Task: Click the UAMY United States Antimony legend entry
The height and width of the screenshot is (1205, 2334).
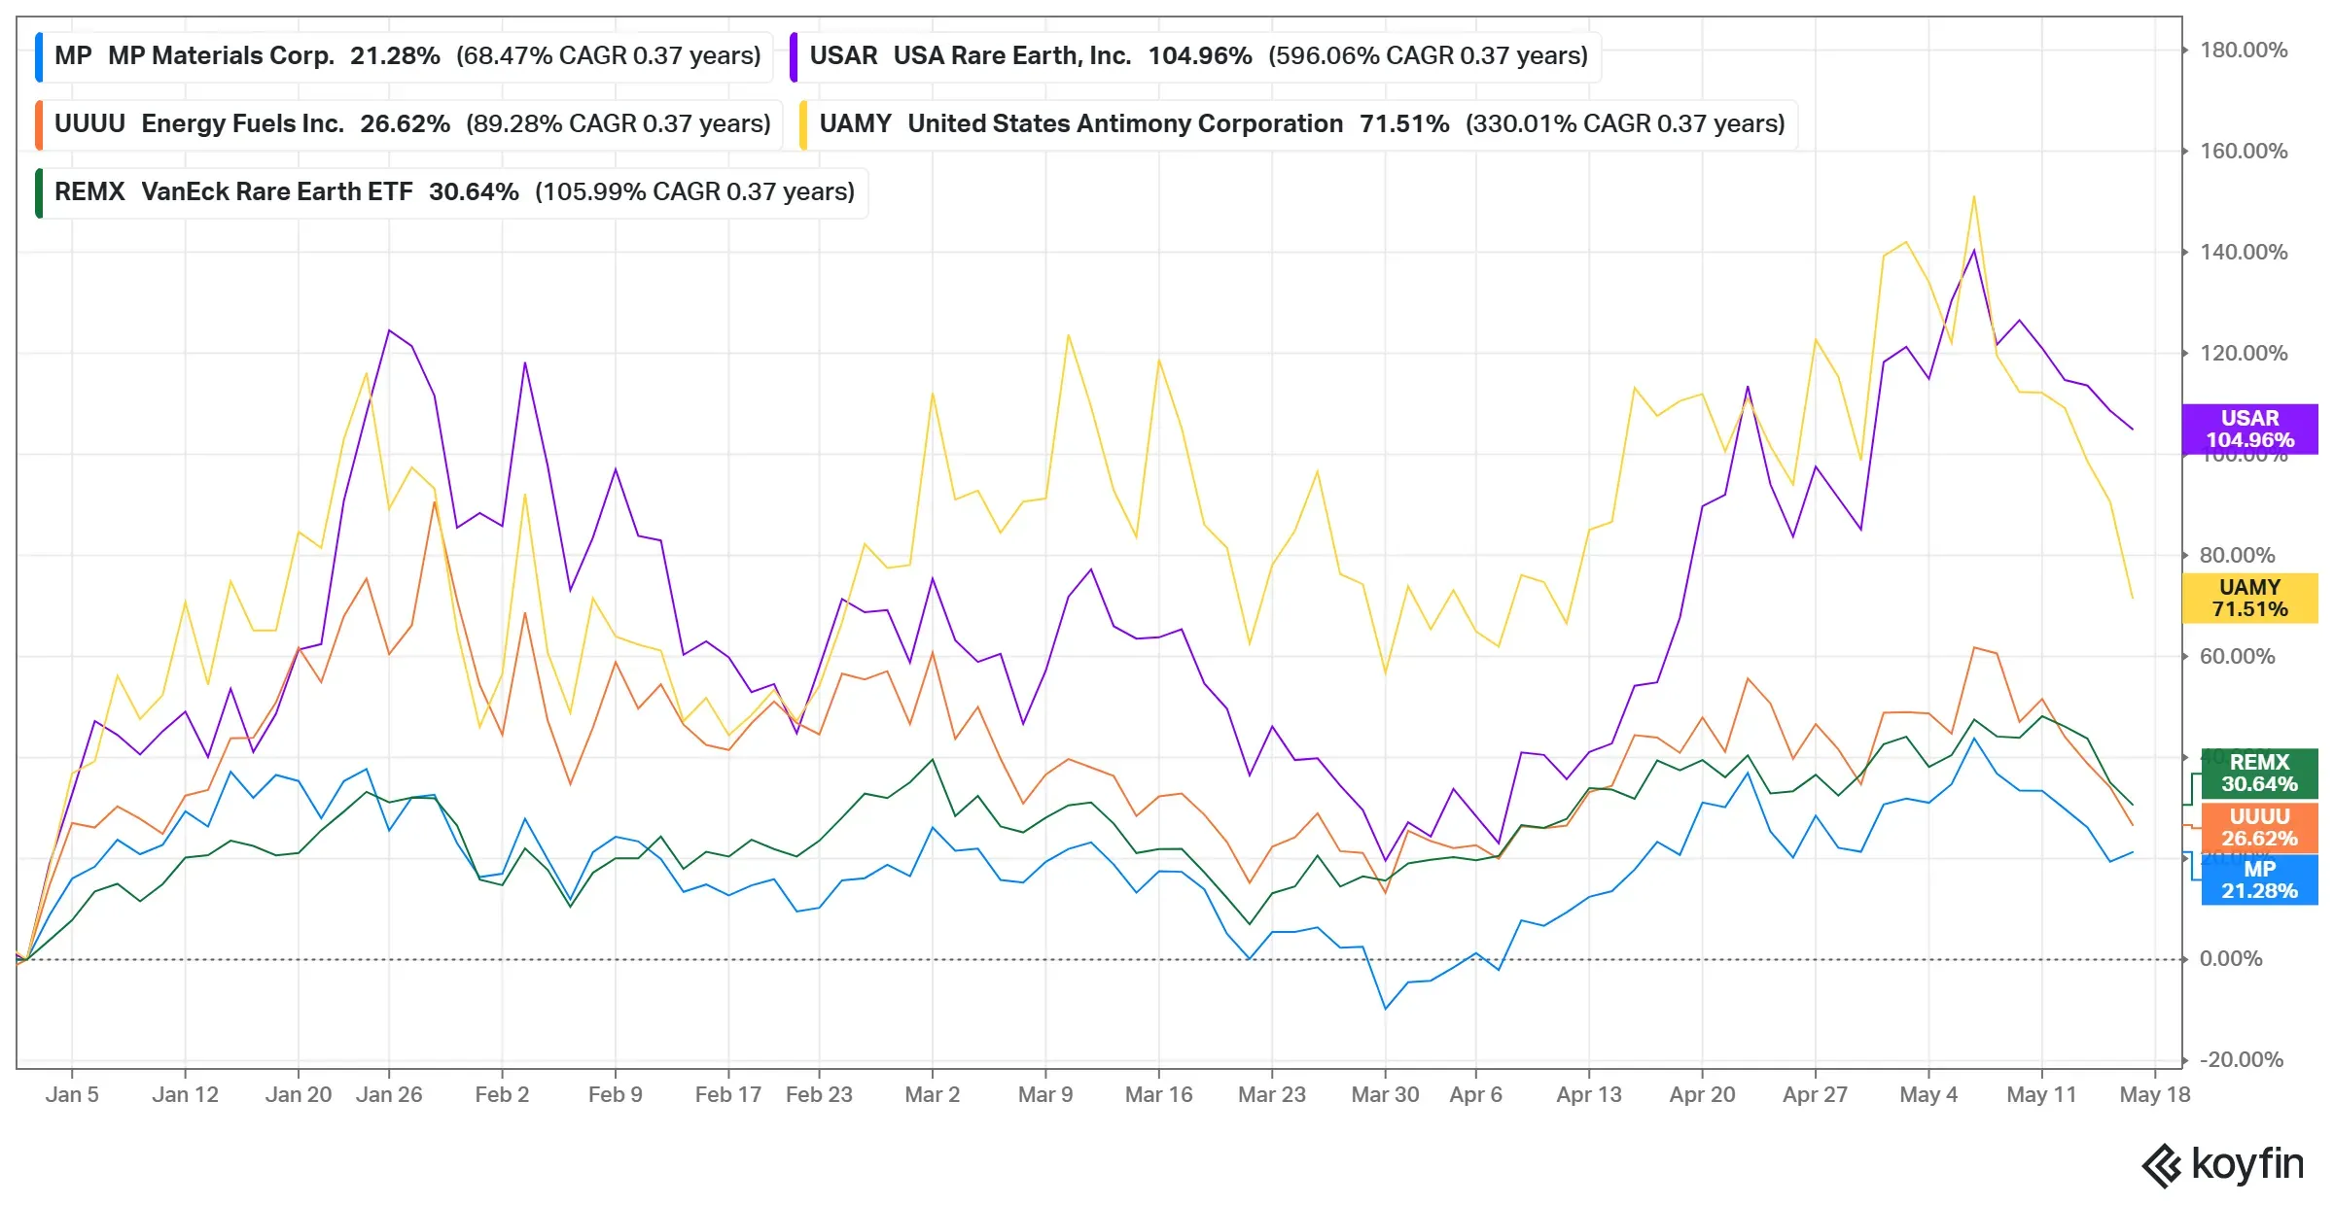Action: (1298, 124)
